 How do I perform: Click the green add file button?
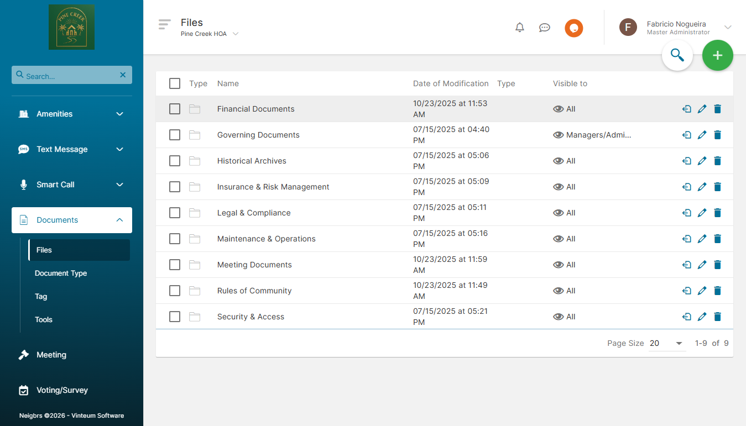[x=717, y=55]
